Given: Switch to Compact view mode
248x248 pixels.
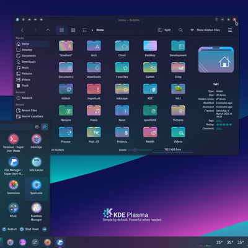Looking at the screenshot, I should (73, 30).
